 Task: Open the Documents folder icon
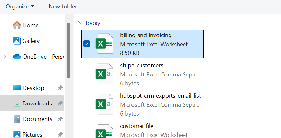pos(17,119)
